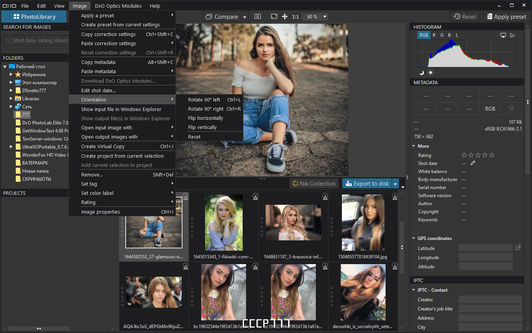
Task: Show monitor gamut warning in histogram
Action: pyautogui.click(x=503, y=35)
